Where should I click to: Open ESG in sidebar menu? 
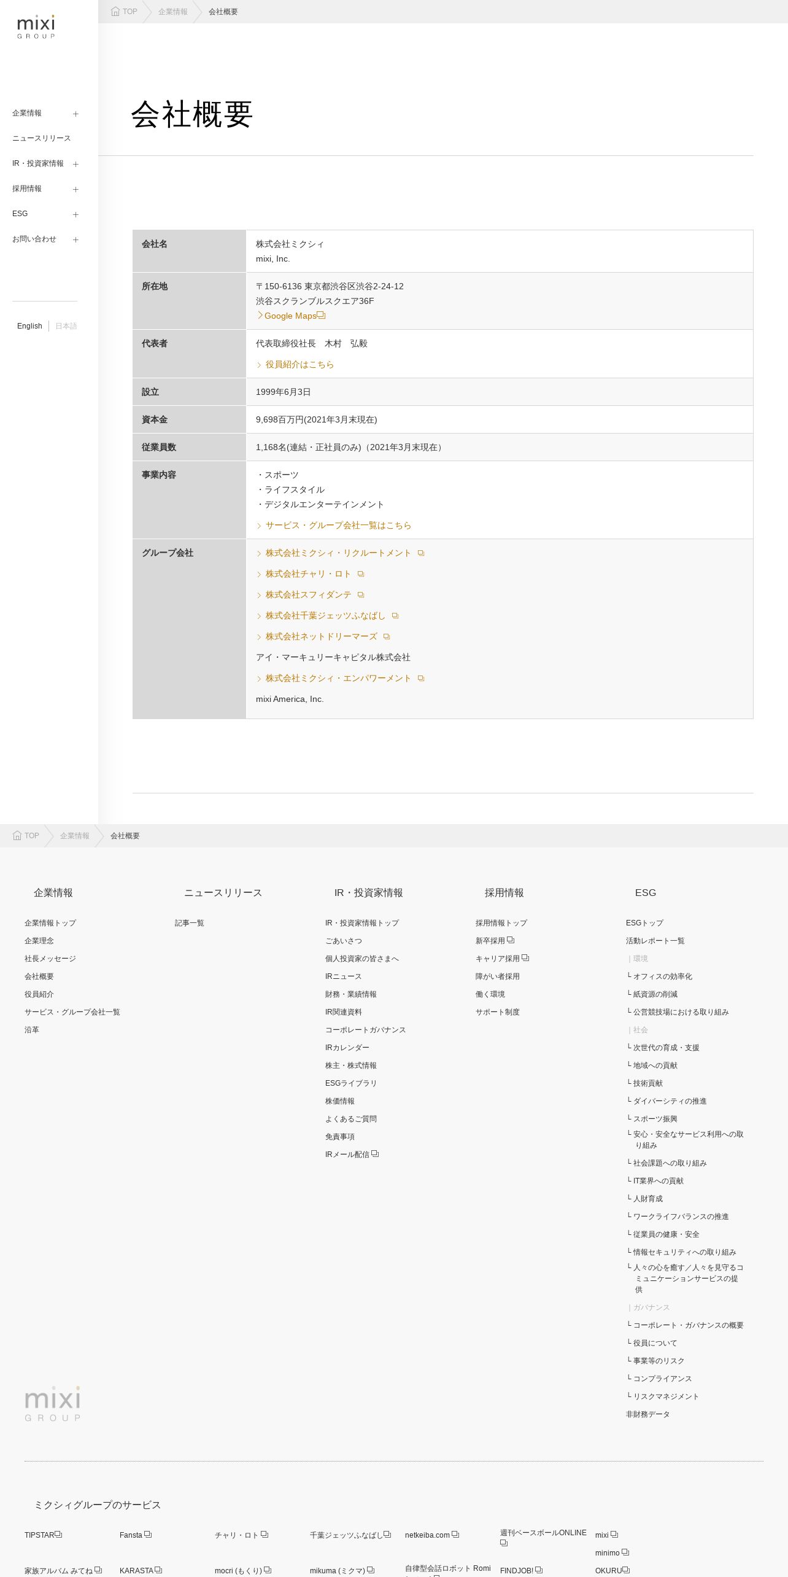[20, 214]
